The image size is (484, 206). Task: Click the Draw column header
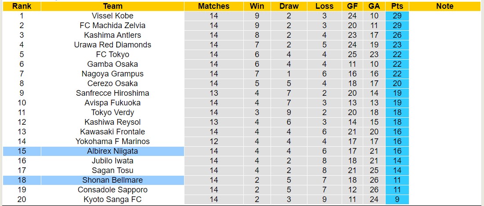289,6
